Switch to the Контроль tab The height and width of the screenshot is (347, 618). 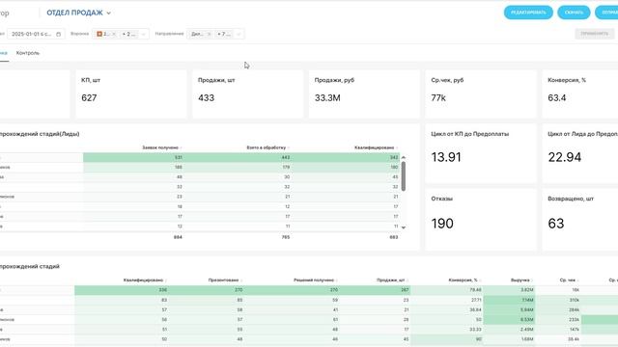tap(28, 53)
